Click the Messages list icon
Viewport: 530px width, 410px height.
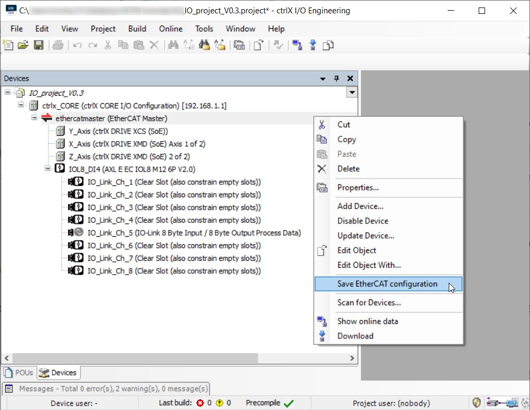click(x=9, y=389)
